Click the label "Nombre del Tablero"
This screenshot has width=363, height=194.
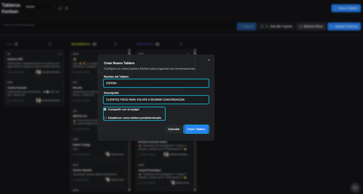point(116,77)
